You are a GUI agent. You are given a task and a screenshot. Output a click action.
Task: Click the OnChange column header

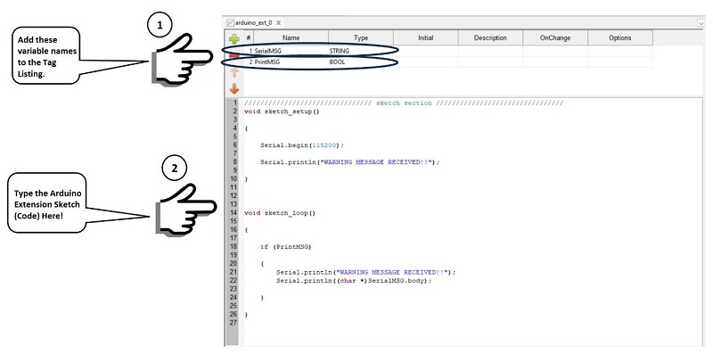click(555, 38)
